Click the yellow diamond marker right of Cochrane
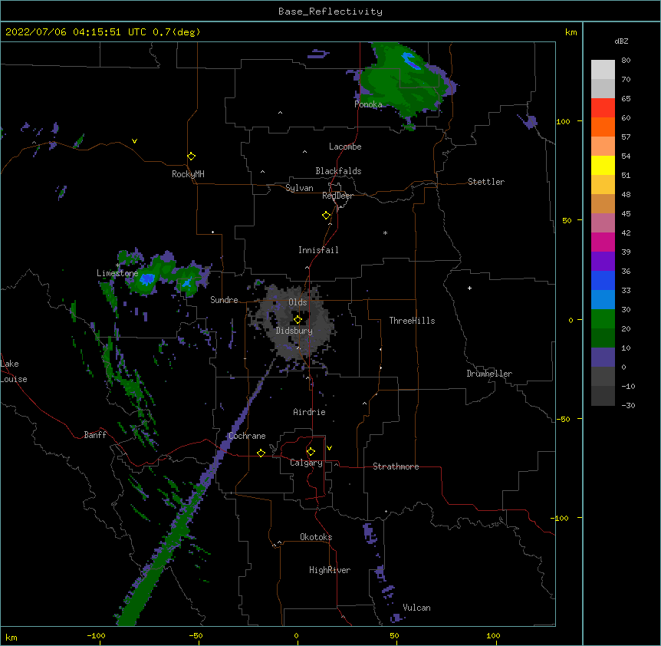This screenshot has height=646, width=661. coord(261,453)
